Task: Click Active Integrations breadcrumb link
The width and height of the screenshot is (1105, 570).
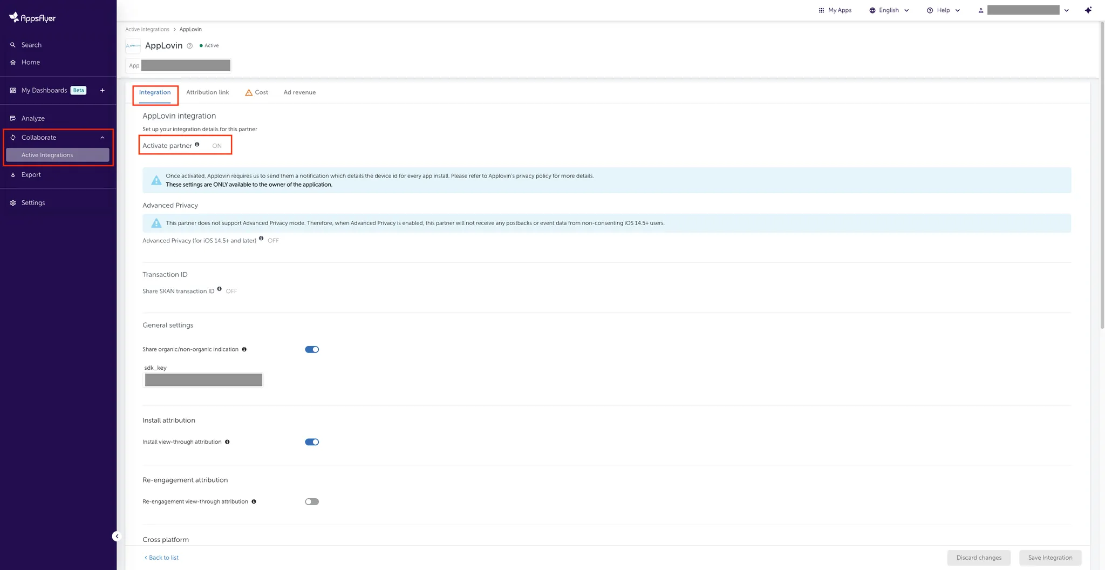Action: (x=147, y=29)
